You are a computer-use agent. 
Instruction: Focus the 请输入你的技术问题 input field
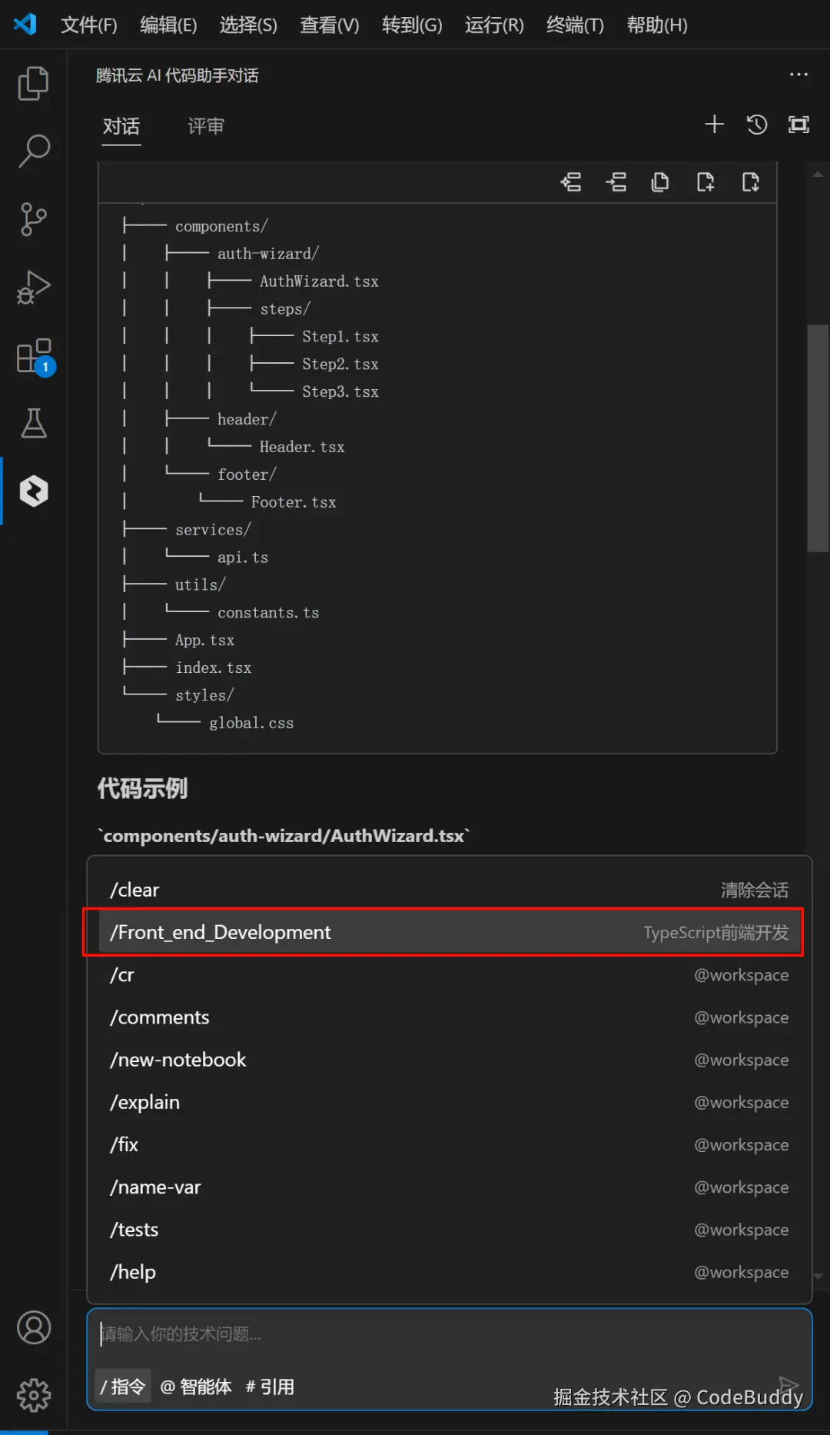[x=446, y=1333]
